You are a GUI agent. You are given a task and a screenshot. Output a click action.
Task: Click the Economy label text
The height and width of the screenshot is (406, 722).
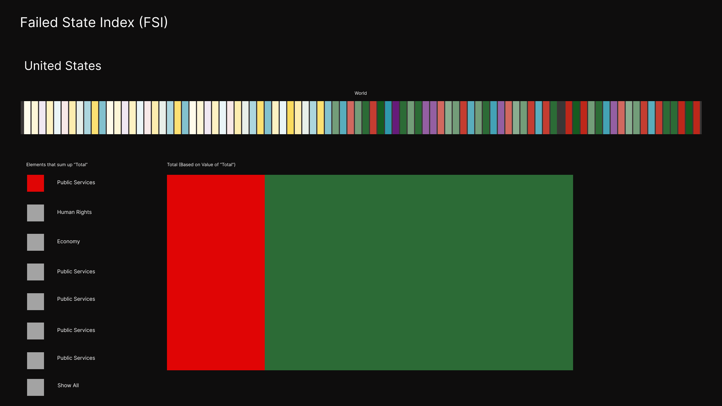pos(68,241)
